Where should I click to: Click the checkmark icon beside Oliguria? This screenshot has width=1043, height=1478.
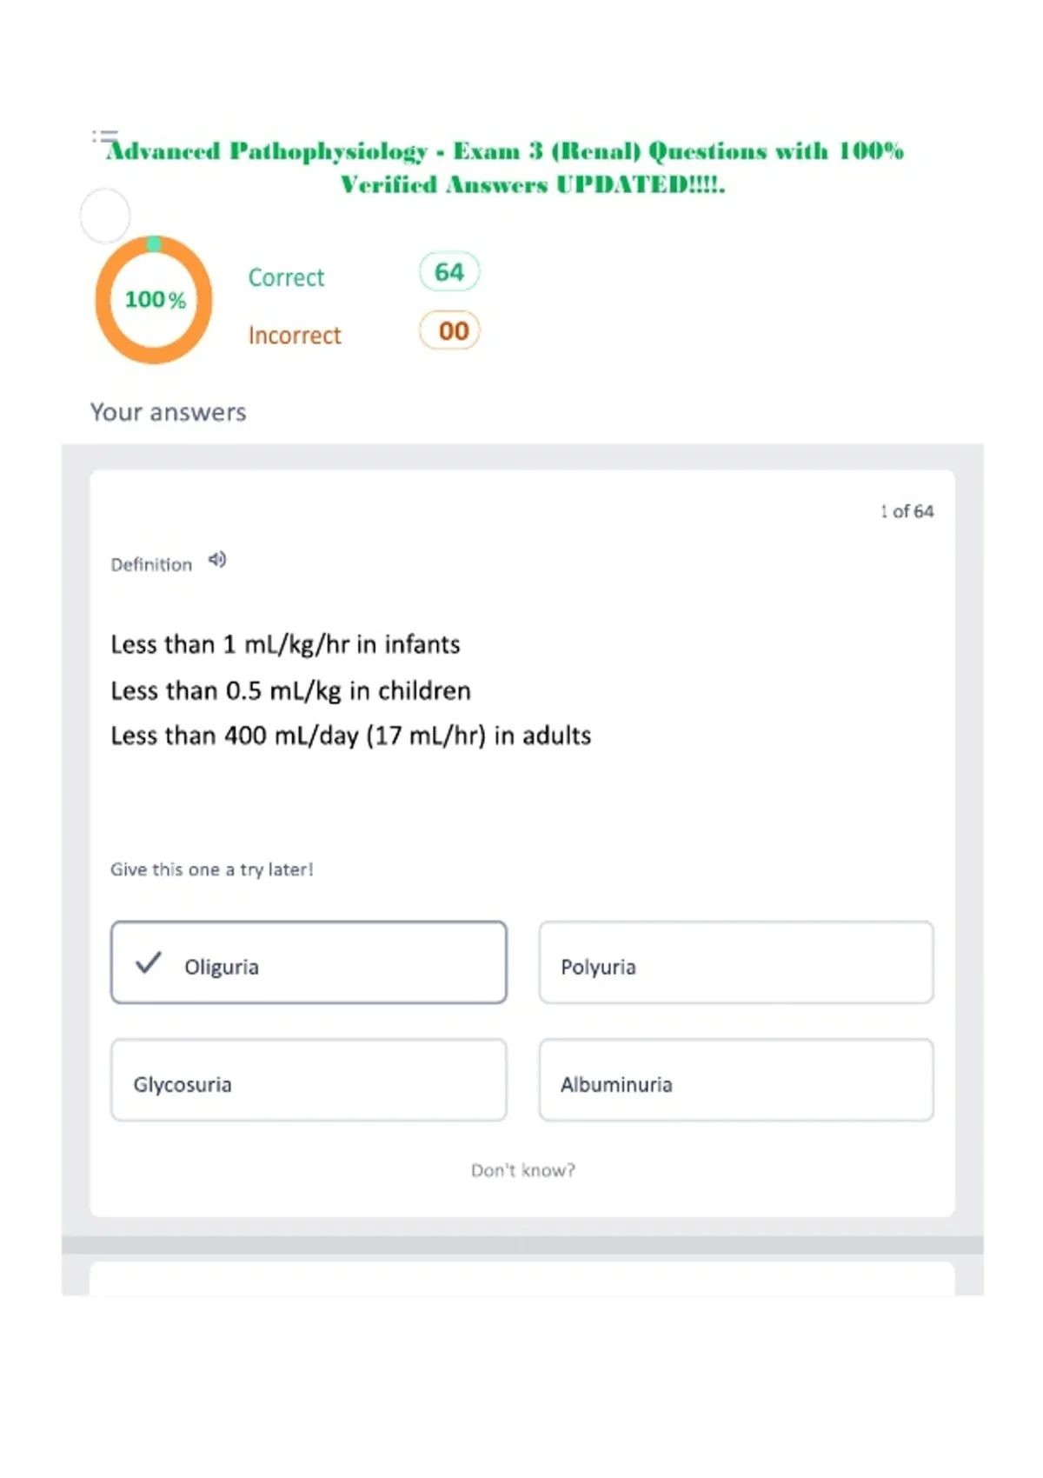click(x=149, y=962)
